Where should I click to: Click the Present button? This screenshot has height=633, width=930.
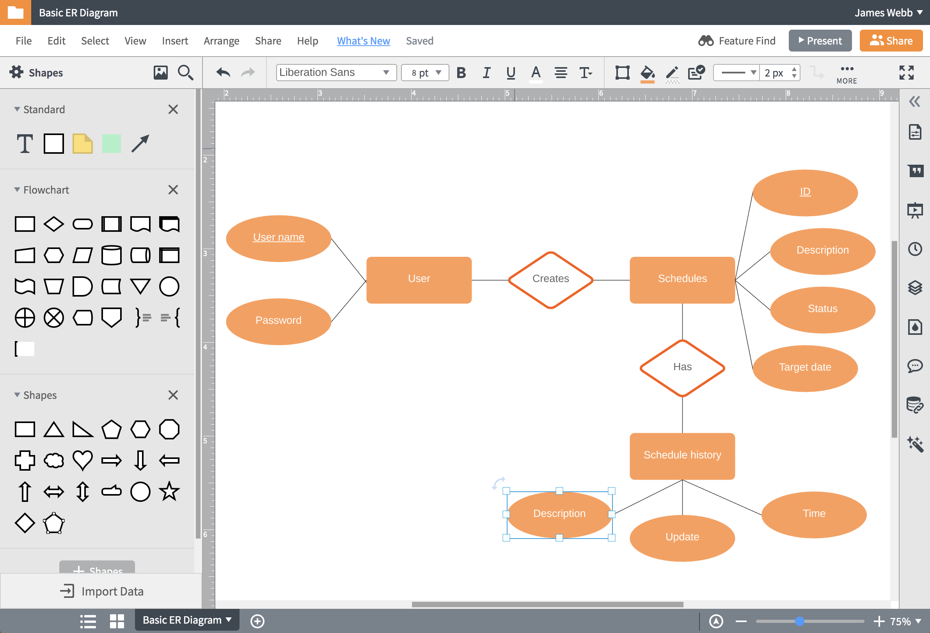(x=820, y=40)
